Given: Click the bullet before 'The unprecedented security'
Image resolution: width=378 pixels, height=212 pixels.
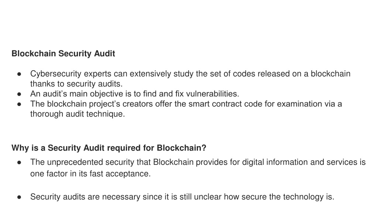Looking at the screenshot, I should pos(19,162).
